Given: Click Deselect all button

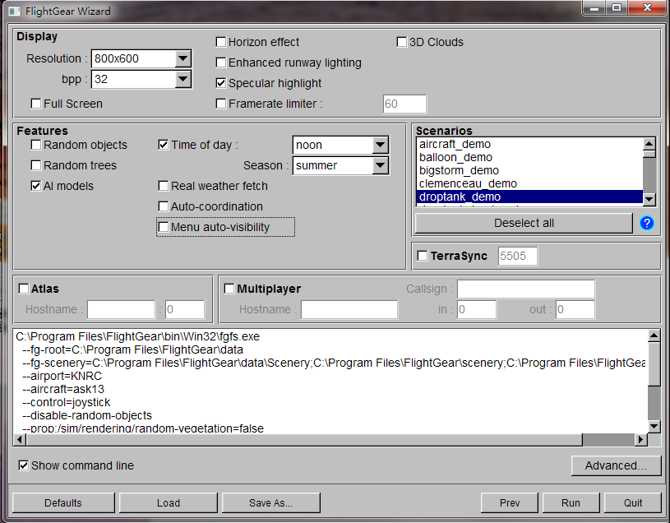Looking at the screenshot, I should click(x=524, y=223).
